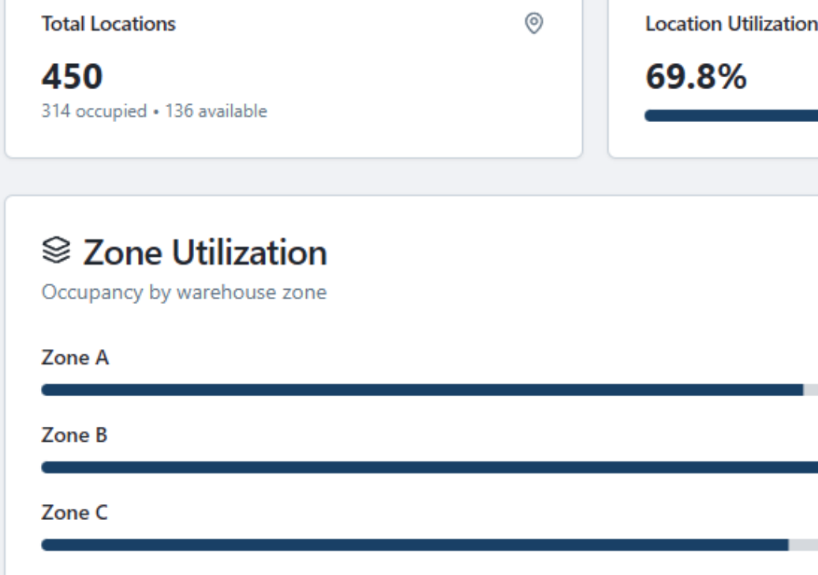Image resolution: width=818 pixels, height=575 pixels.
Task: Click the Total Locations title
Action: [x=108, y=24]
